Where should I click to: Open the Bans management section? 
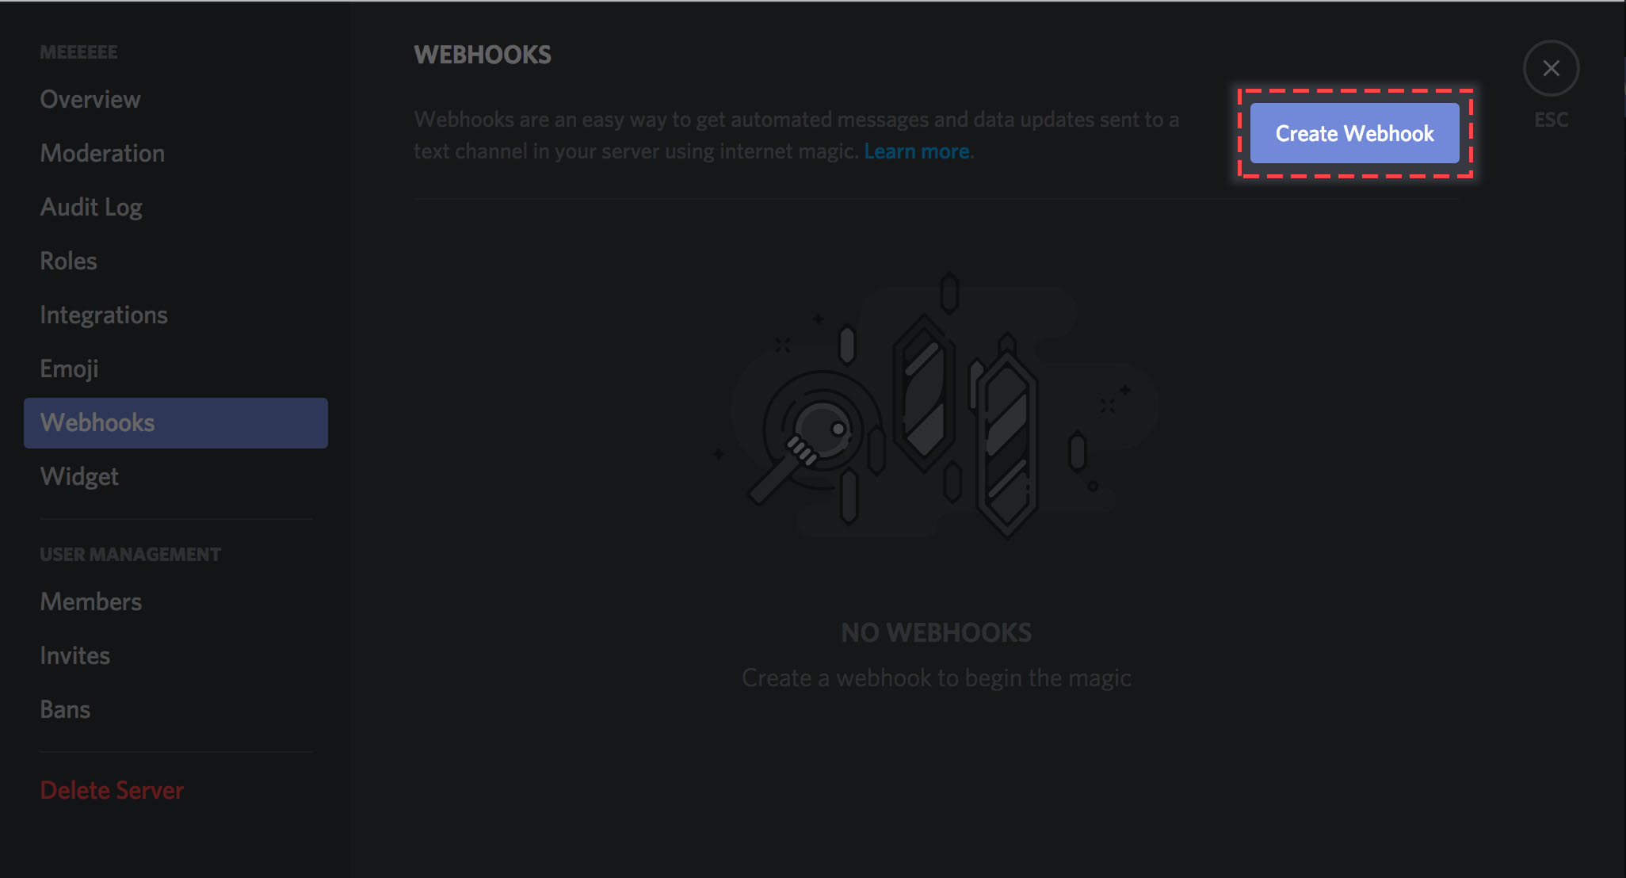[x=63, y=707]
